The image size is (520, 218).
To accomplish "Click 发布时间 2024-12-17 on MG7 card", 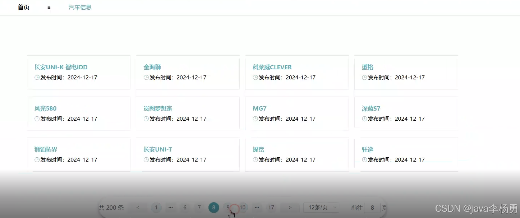I will point(287,119).
